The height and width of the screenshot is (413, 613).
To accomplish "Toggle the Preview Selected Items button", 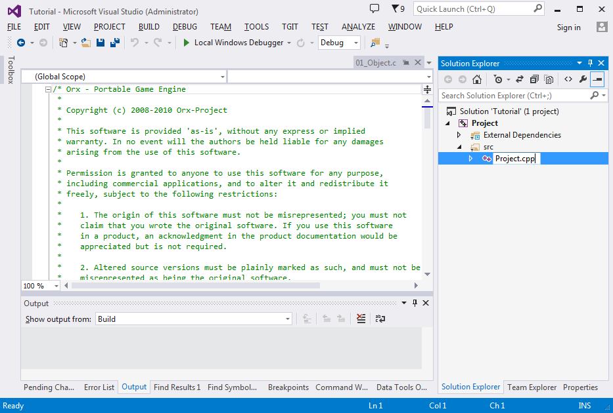I will click(597, 79).
